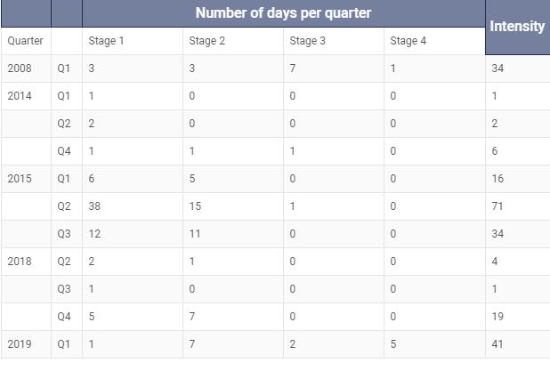The height and width of the screenshot is (371, 550).
Task: Click the Quarter column label
Action: click(x=27, y=41)
